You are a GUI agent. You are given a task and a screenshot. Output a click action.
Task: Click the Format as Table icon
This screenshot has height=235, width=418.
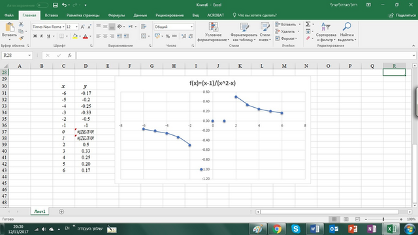(244, 27)
